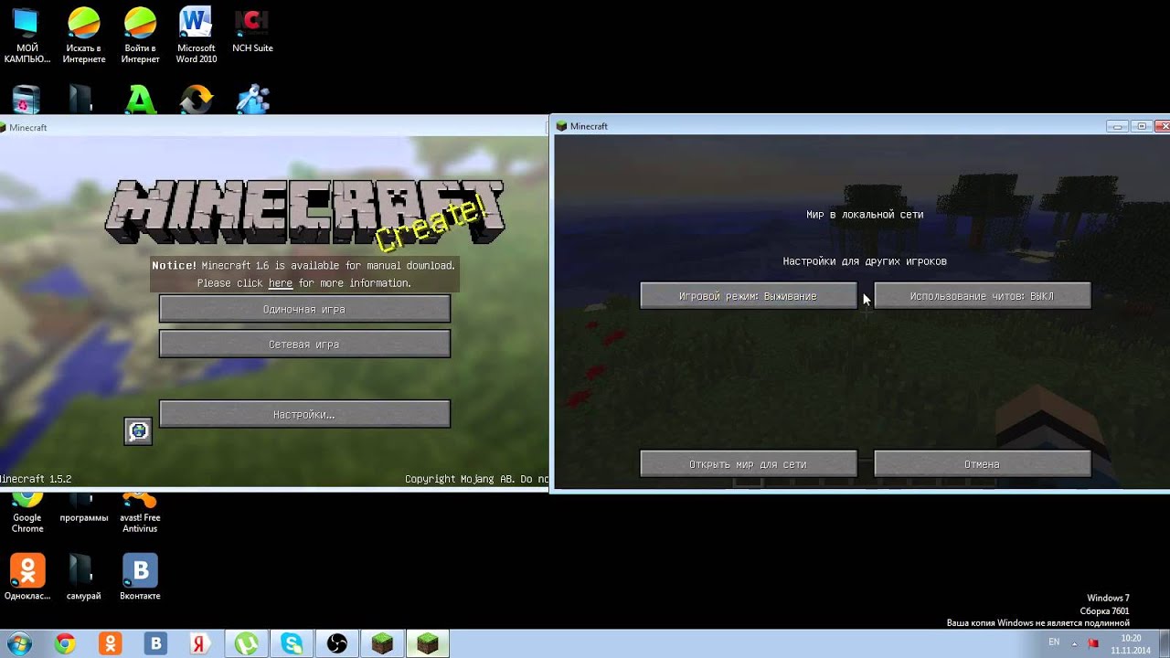The image size is (1170, 658).
Task: Click the "Minecraft 1.5.2" version text
Action: tap(35, 479)
